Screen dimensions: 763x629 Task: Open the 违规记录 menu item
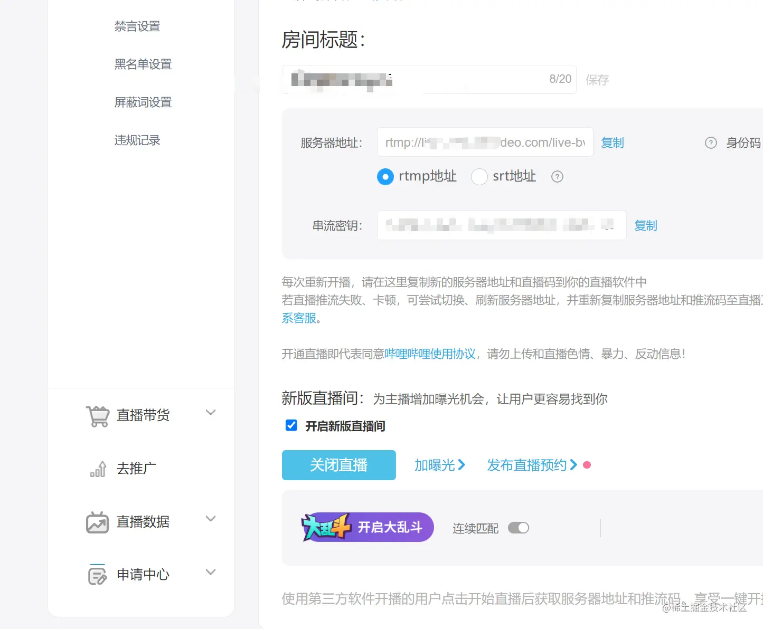tap(137, 140)
